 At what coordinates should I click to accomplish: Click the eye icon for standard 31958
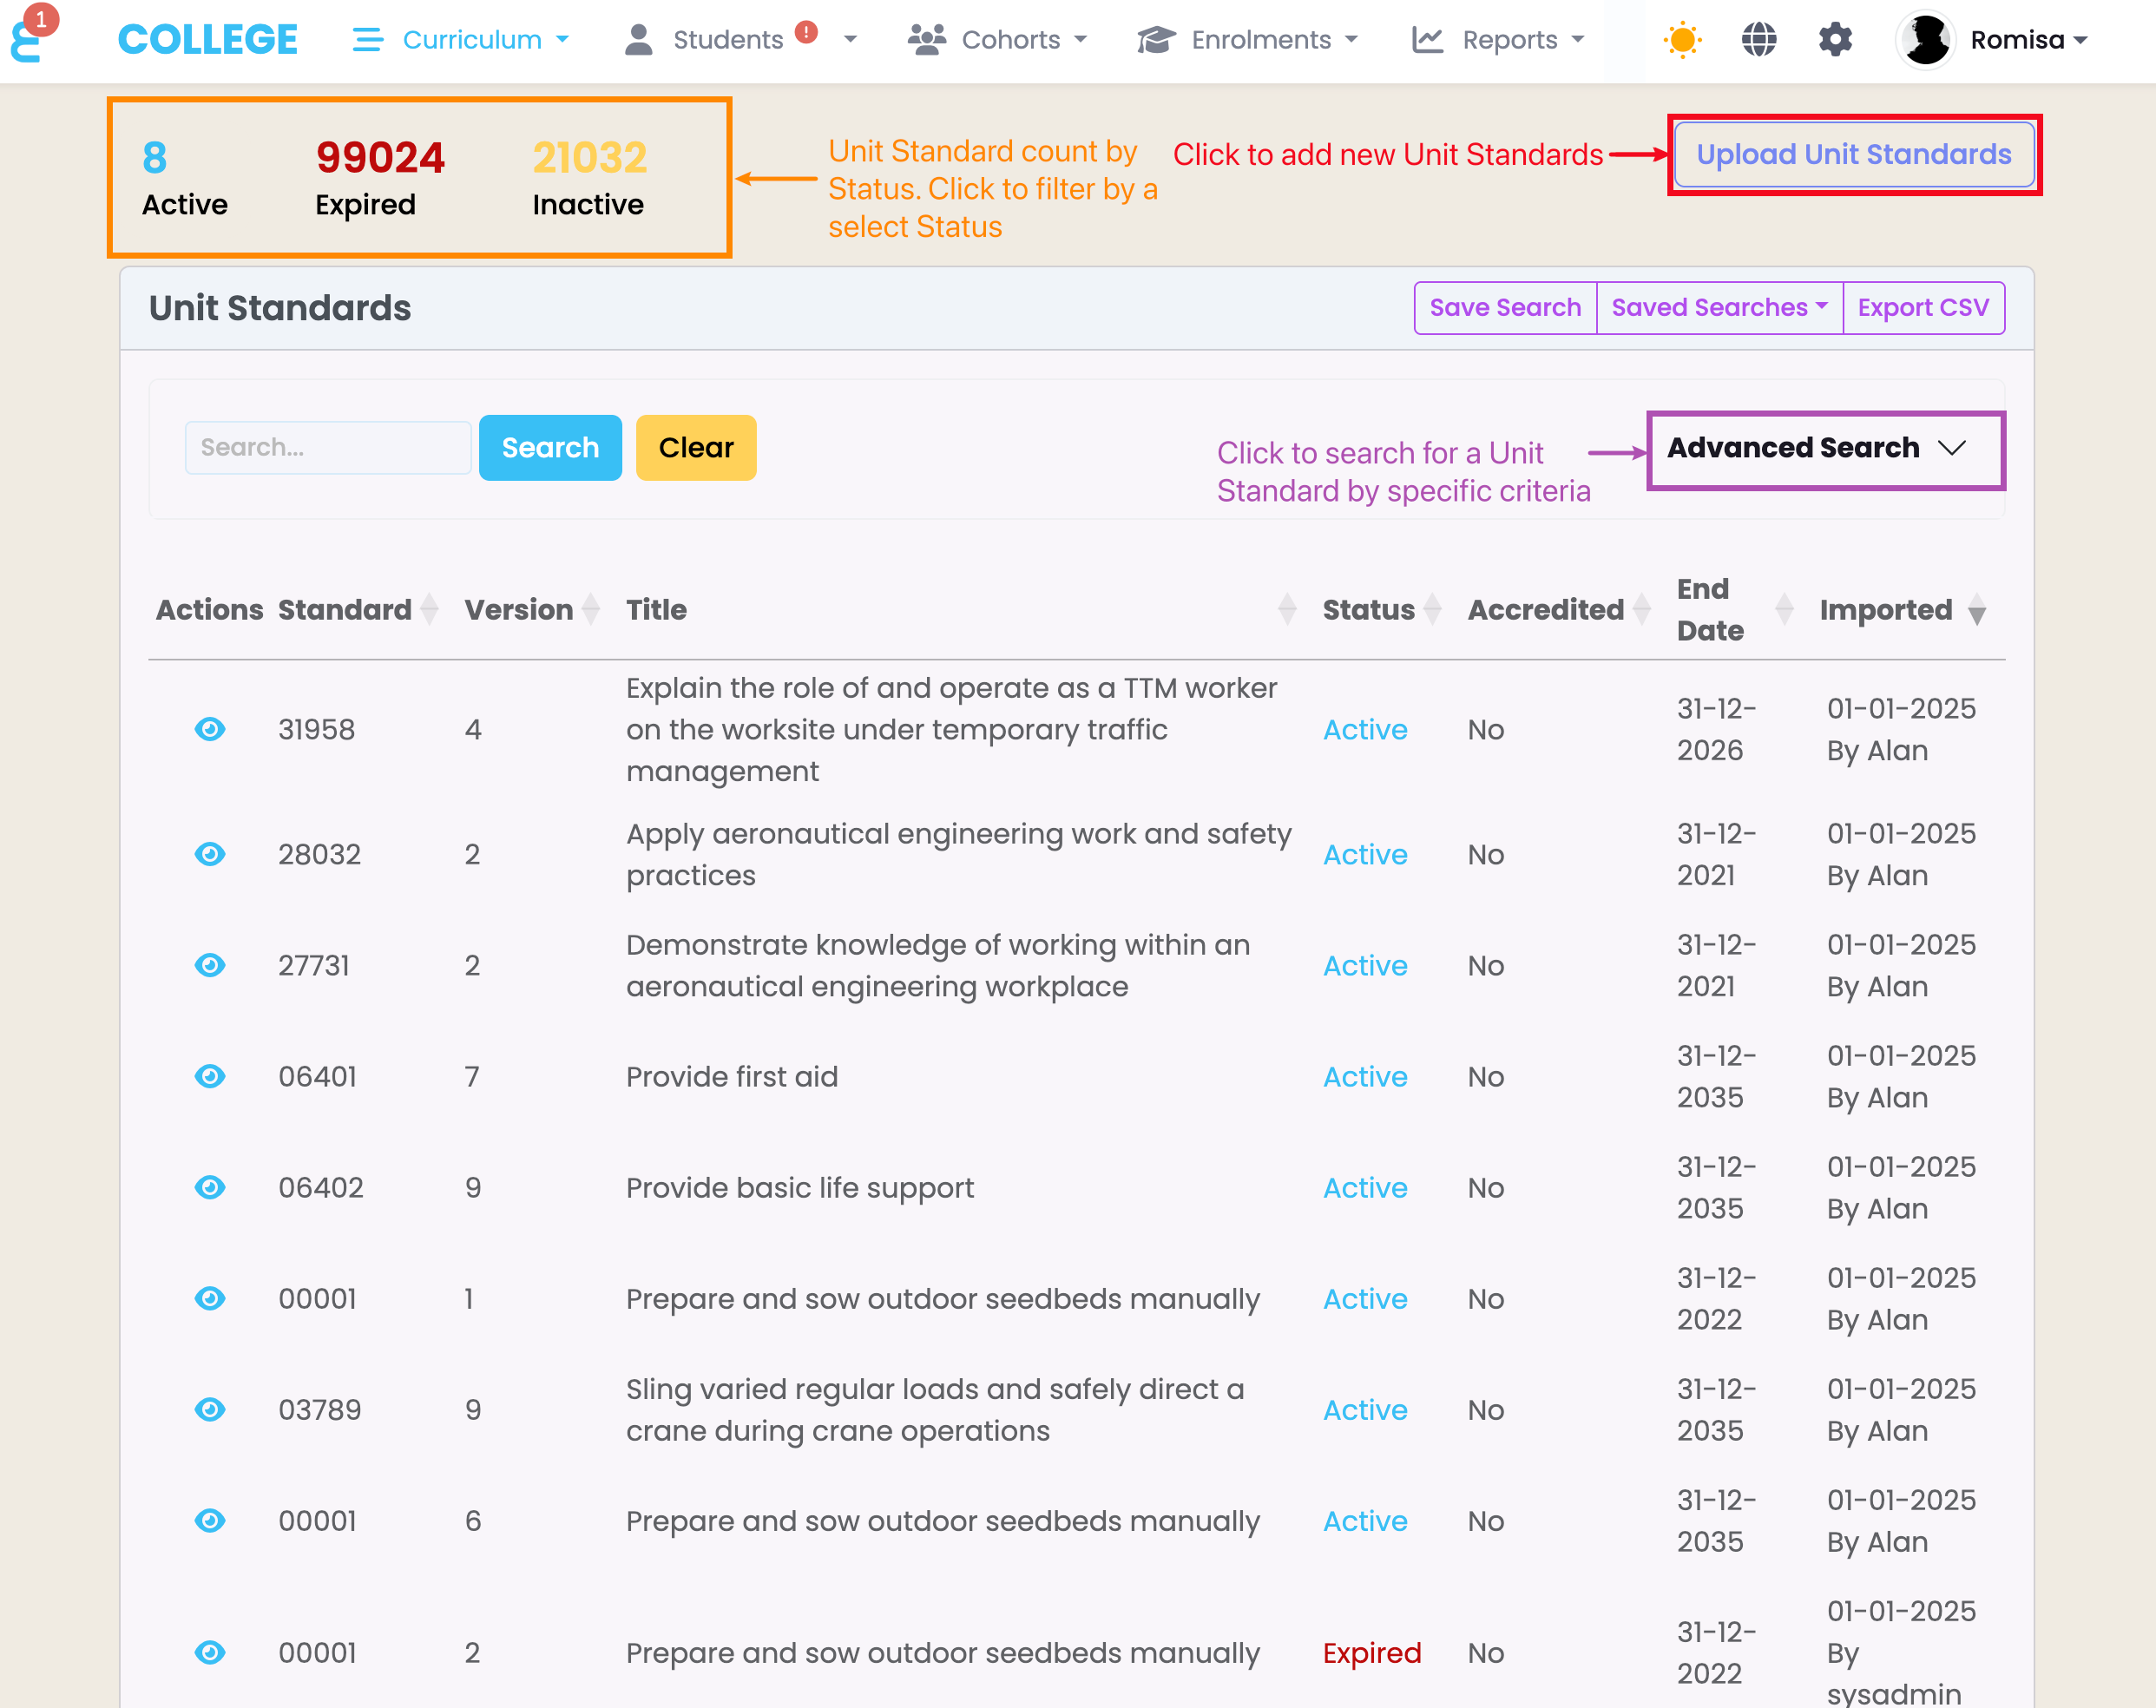click(209, 729)
